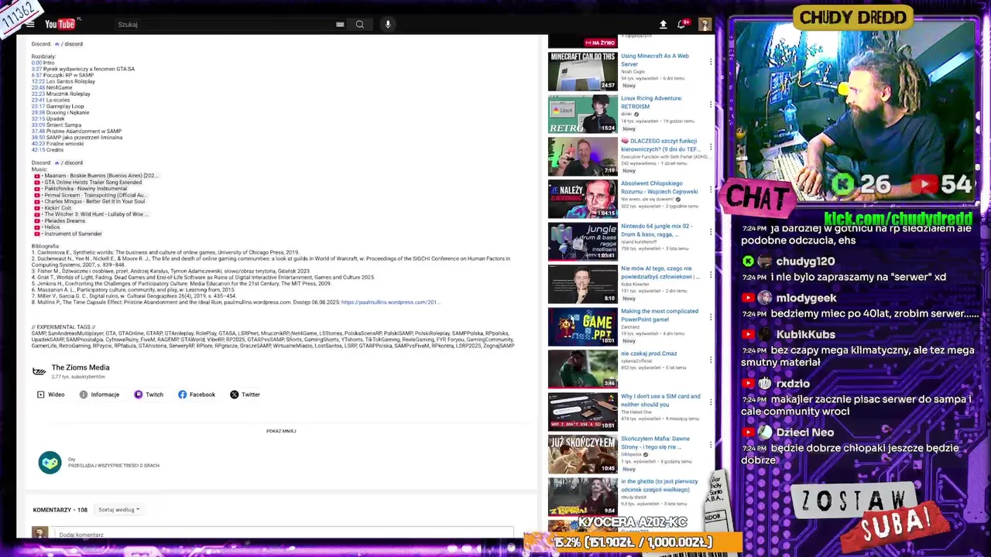Open the account avatar menu

pos(705,24)
